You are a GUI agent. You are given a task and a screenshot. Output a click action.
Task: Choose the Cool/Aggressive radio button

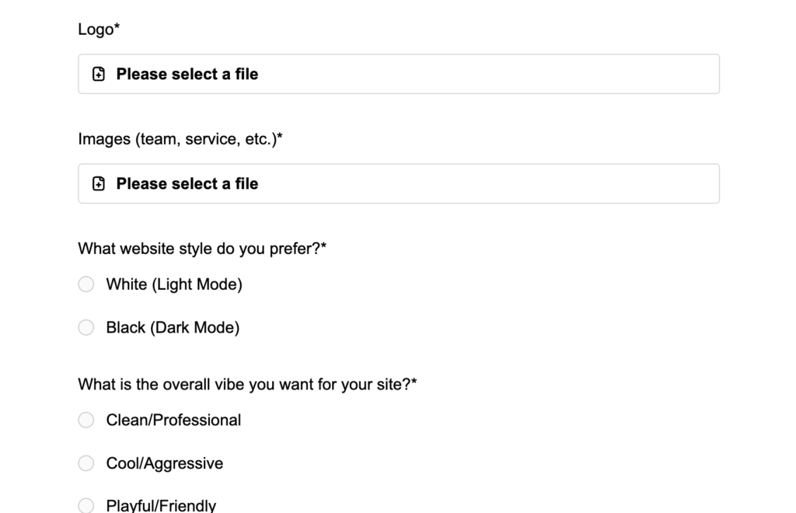point(86,464)
